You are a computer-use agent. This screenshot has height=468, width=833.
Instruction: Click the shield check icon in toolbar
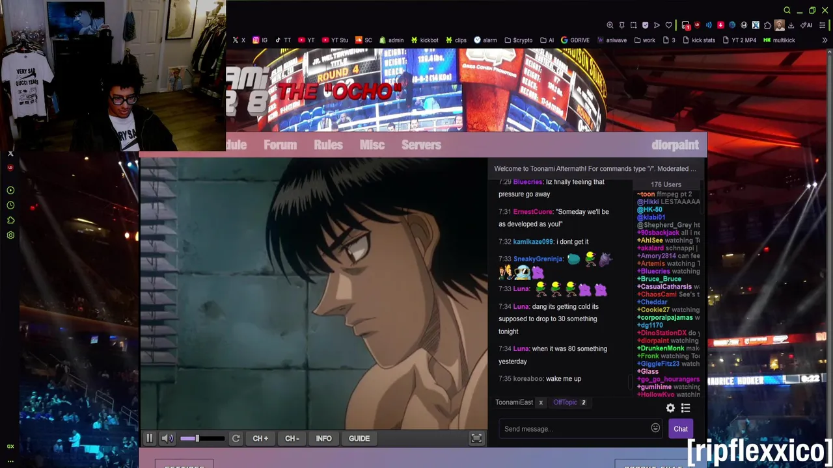tap(645, 25)
